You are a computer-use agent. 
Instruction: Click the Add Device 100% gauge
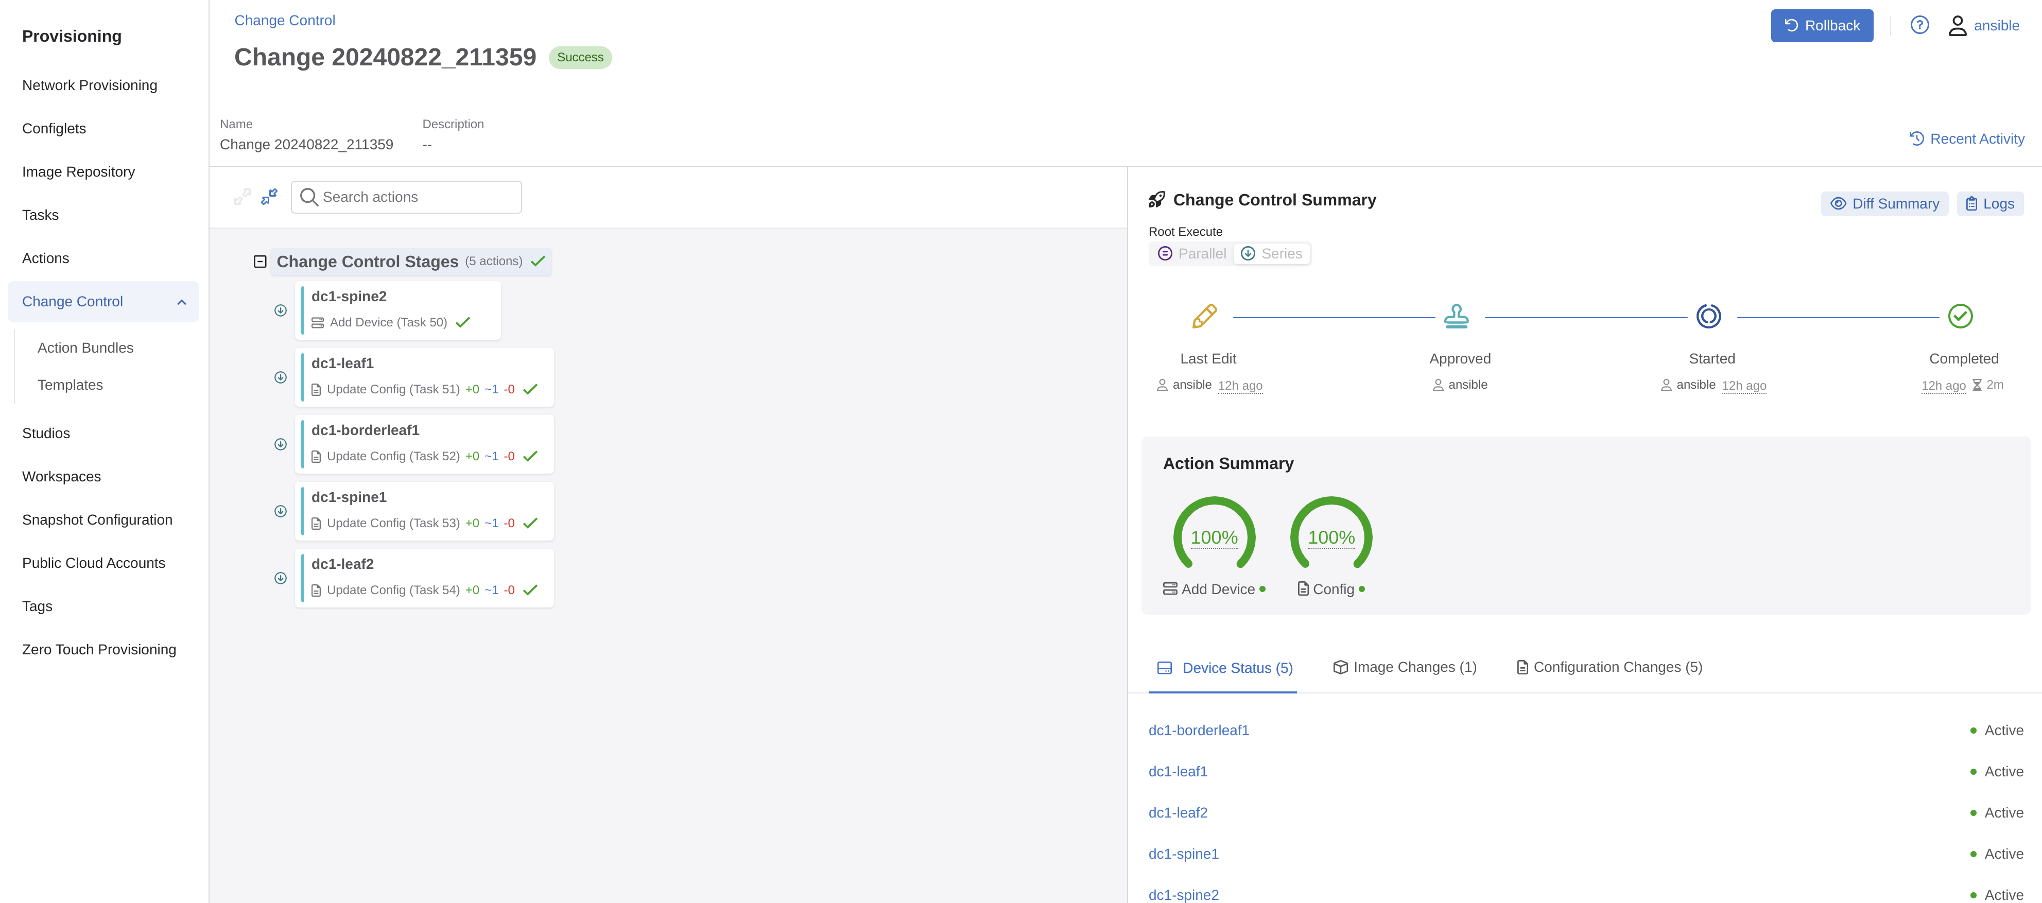tap(1214, 533)
